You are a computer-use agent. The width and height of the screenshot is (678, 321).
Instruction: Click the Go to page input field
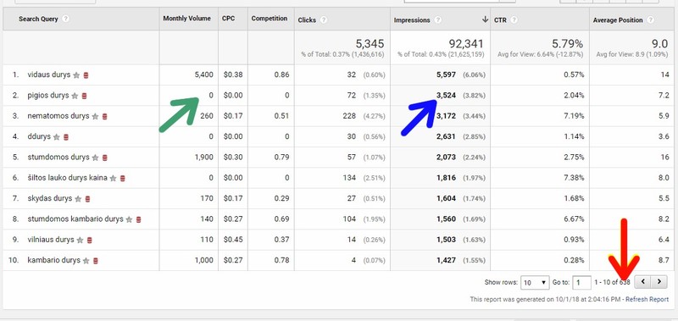point(581,283)
